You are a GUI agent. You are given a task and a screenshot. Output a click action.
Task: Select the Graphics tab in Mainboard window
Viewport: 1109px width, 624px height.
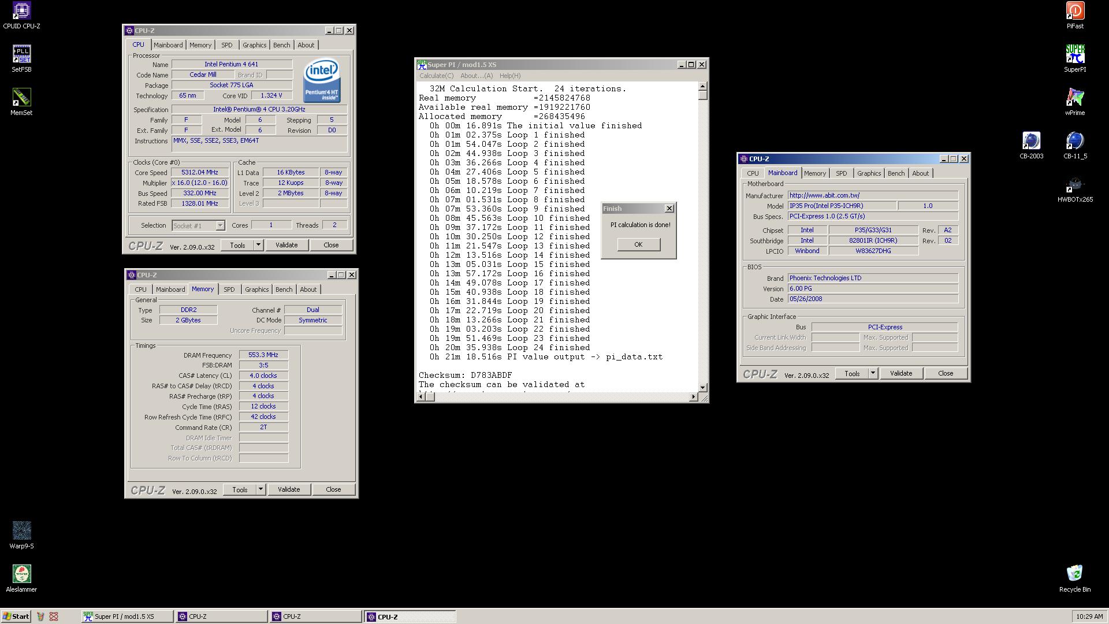[869, 173]
